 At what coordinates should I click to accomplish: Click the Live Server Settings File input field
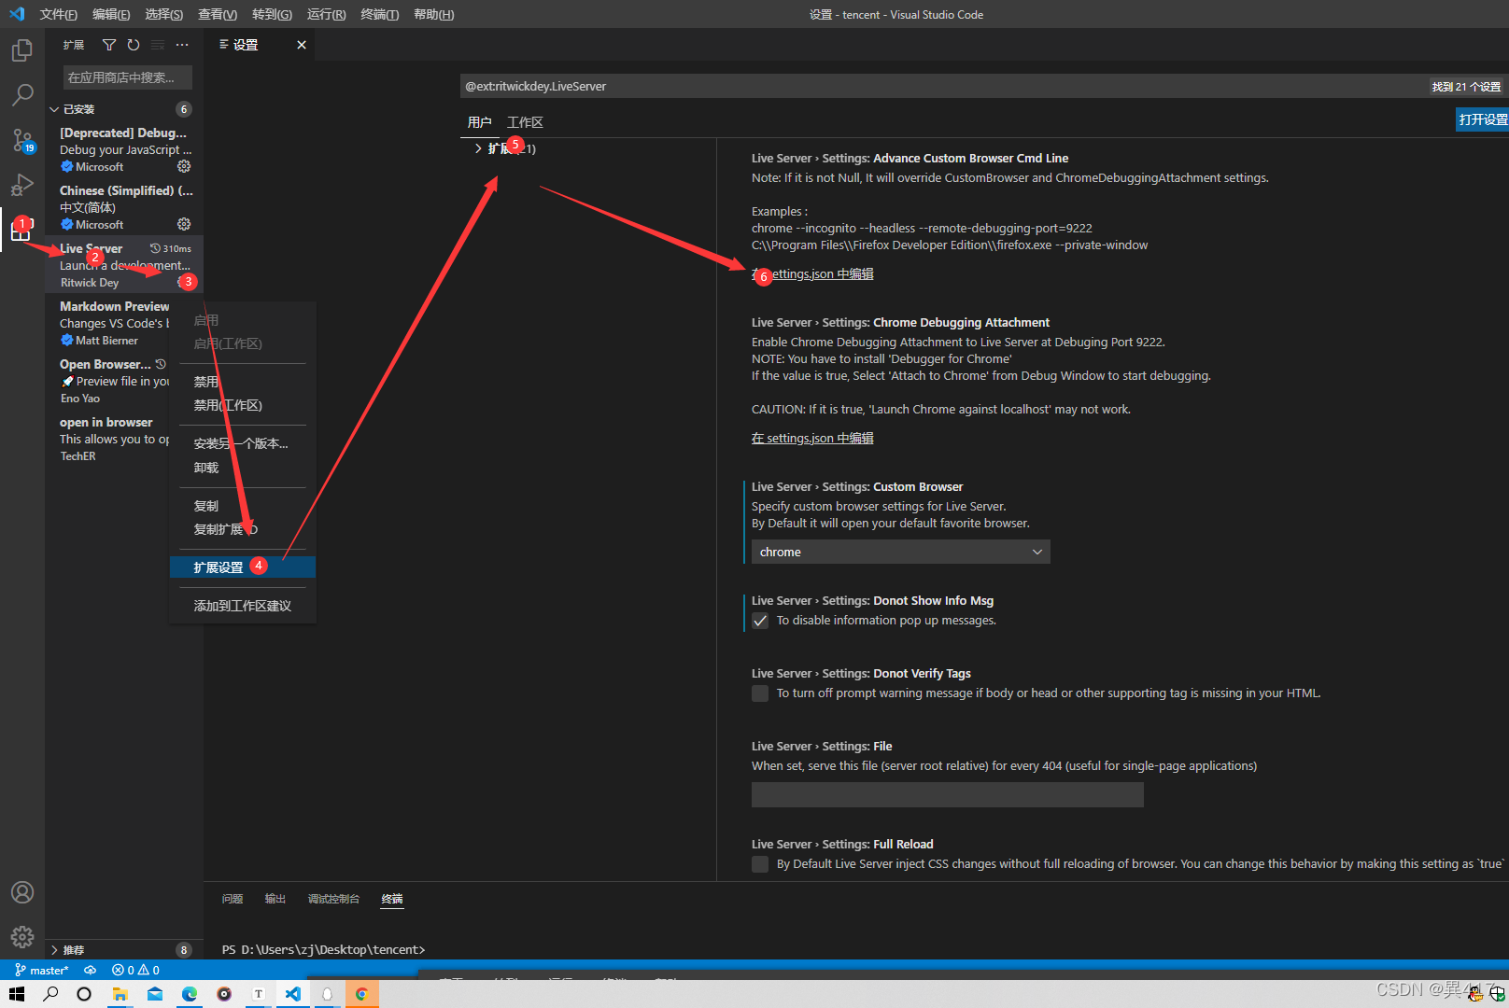tap(948, 794)
